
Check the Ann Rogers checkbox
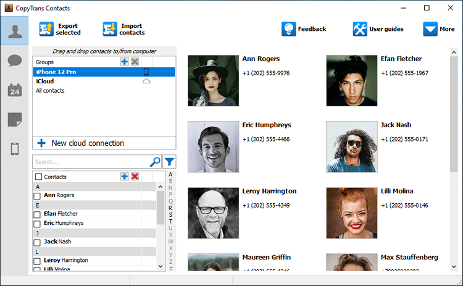click(x=37, y=196)
